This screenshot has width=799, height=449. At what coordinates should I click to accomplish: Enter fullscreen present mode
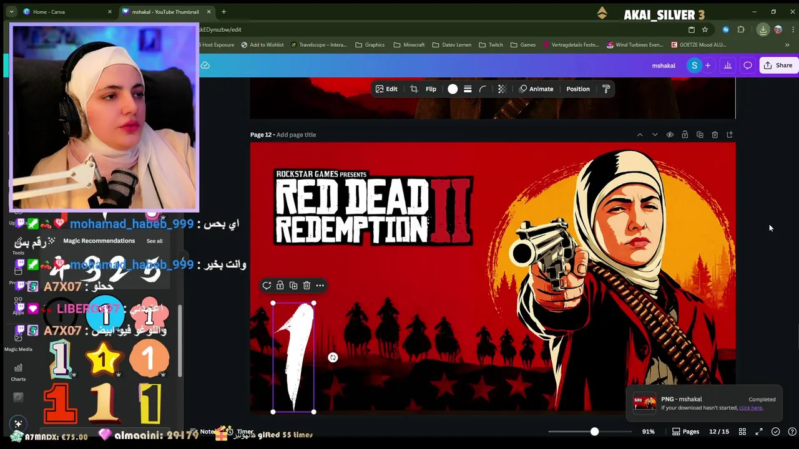[x=759, y=432]
